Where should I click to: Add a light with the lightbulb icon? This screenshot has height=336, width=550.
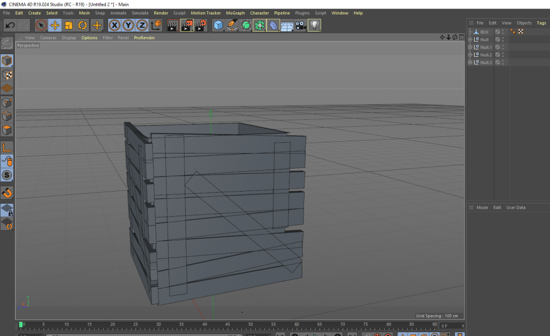pos(315,25)
